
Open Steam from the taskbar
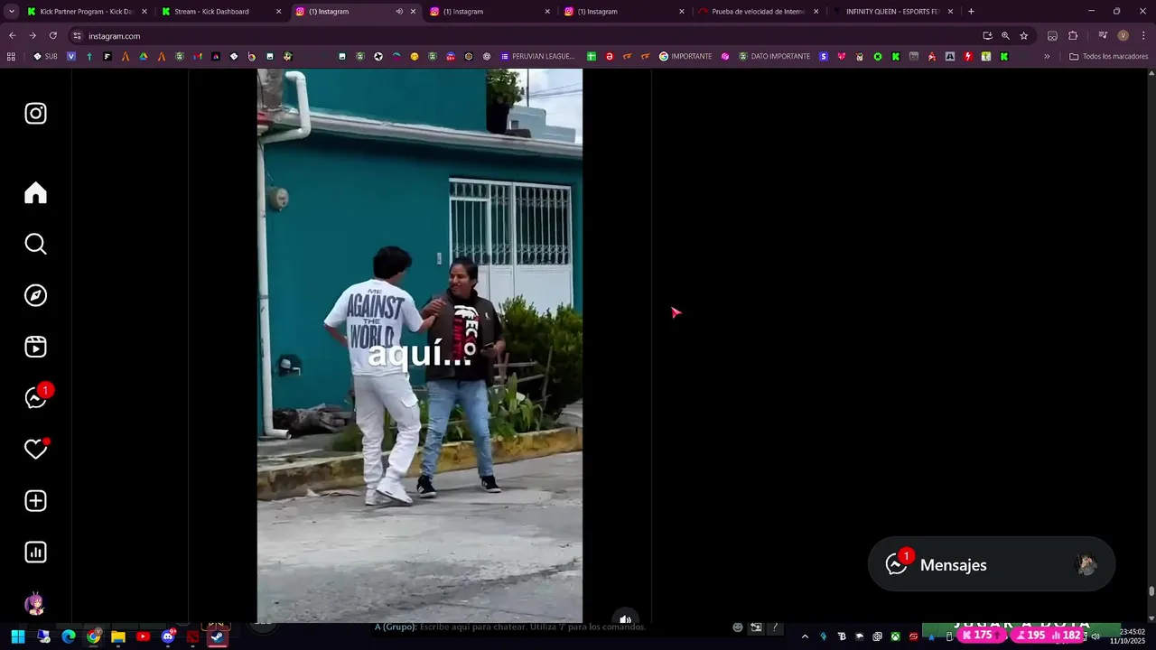218,636
